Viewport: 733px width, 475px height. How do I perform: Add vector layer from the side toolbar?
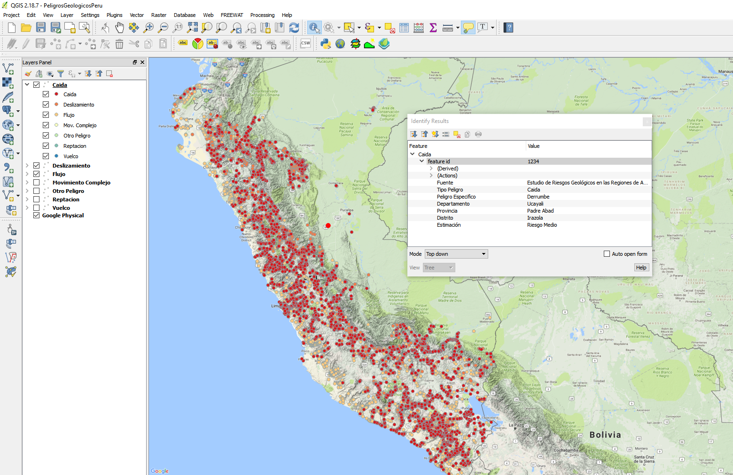tap(8, 69)
